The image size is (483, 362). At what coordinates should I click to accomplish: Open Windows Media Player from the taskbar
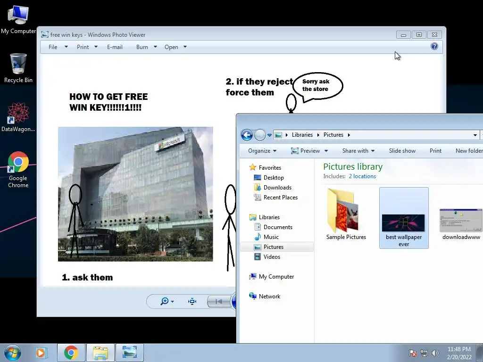pyautogui.click(x=41, y=353)
